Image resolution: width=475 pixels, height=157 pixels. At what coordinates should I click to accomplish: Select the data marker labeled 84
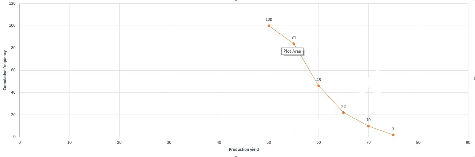(294, 44)
